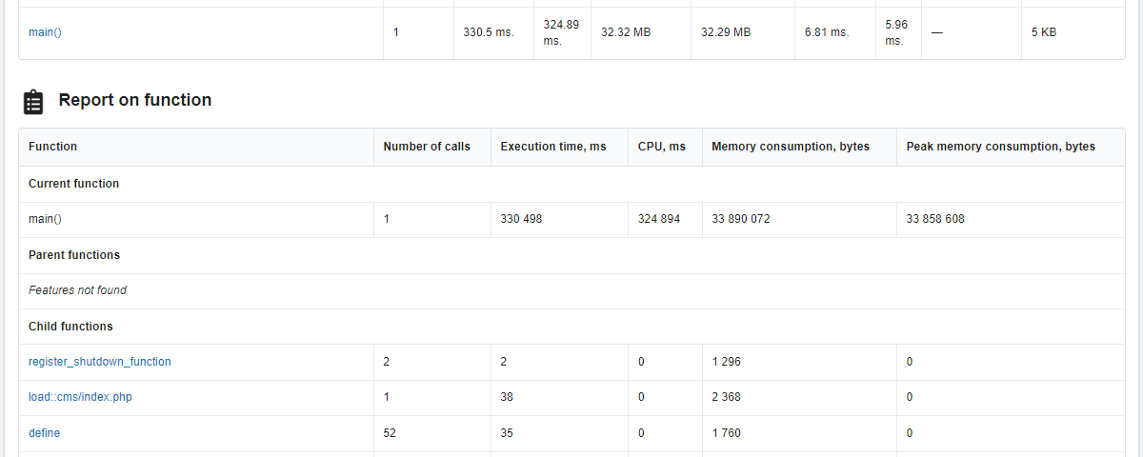The image size is (1143, 457).
Task: Click the 33 890 072 memory consumption value
Action: 741,219
